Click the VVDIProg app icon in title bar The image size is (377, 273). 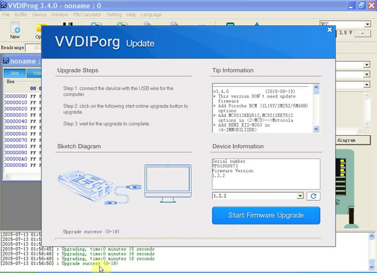pos(4,5)
